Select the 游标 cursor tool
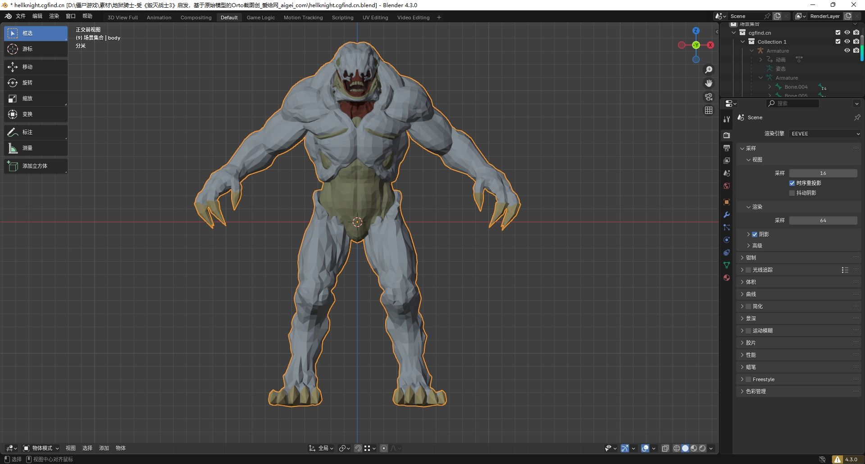 (x=36, y=49)
